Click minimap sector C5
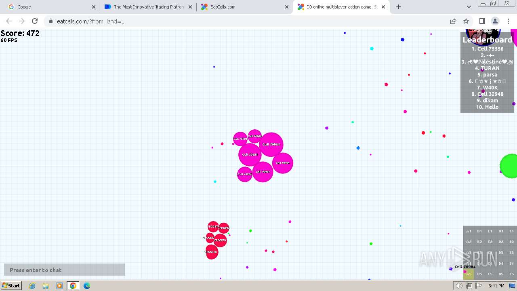 point(490,274)
